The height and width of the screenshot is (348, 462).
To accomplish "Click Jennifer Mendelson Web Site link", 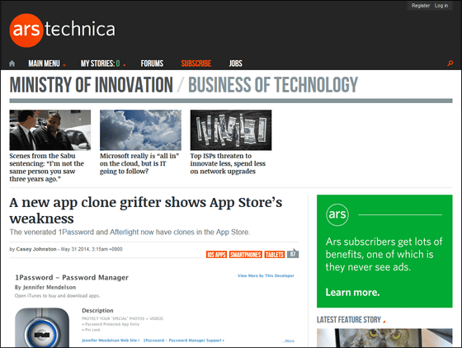I will (111, 341).
